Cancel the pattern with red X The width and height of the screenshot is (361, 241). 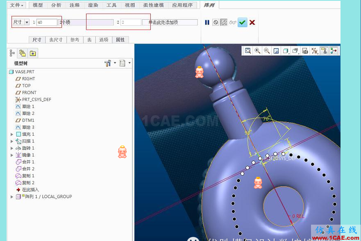pos(252,22)
